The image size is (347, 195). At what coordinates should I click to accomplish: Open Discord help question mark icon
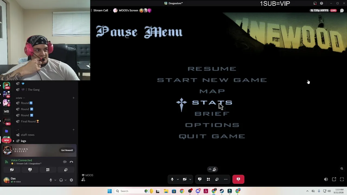pos(322,3)
